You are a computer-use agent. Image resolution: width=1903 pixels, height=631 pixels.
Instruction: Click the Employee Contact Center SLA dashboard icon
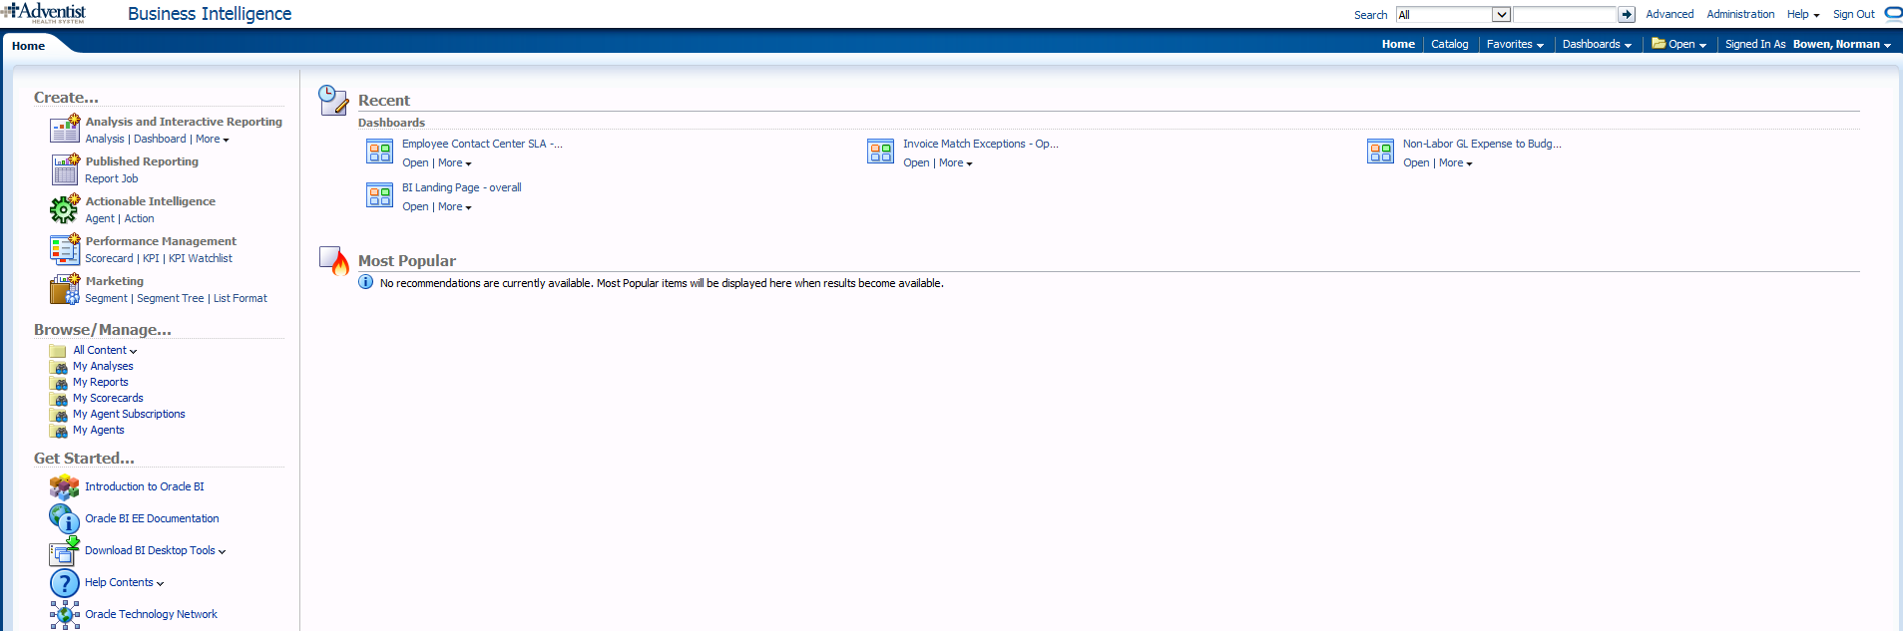(x=379, y=152)
